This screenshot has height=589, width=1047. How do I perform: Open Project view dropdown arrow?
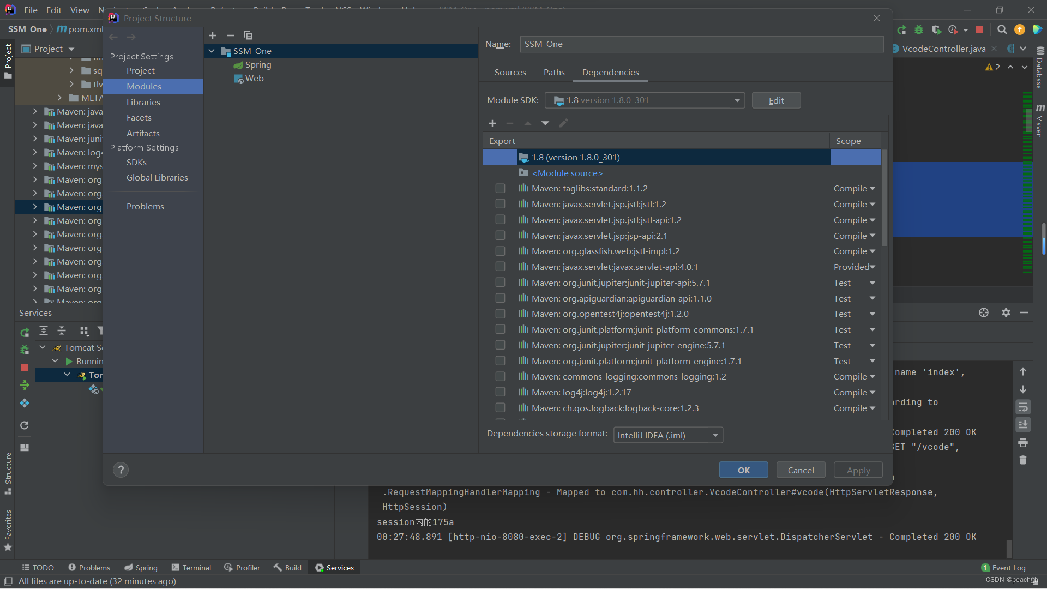point(71,49)
